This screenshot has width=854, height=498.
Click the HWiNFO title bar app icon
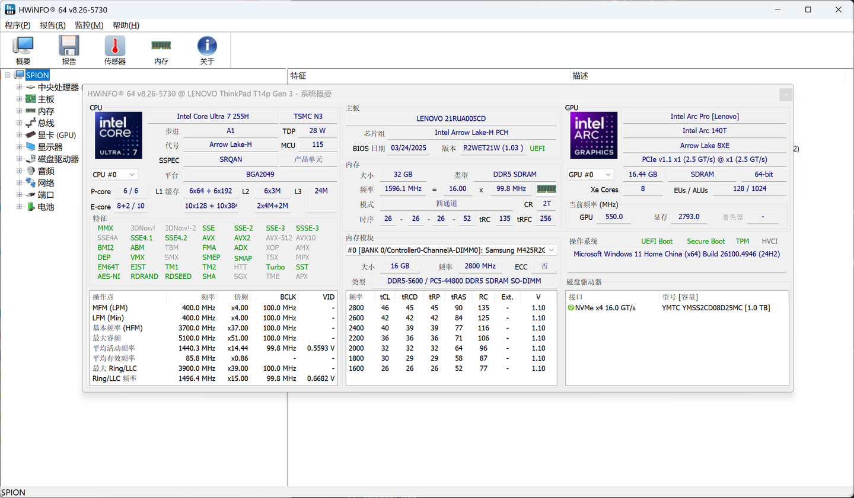[x=10, y=9]
